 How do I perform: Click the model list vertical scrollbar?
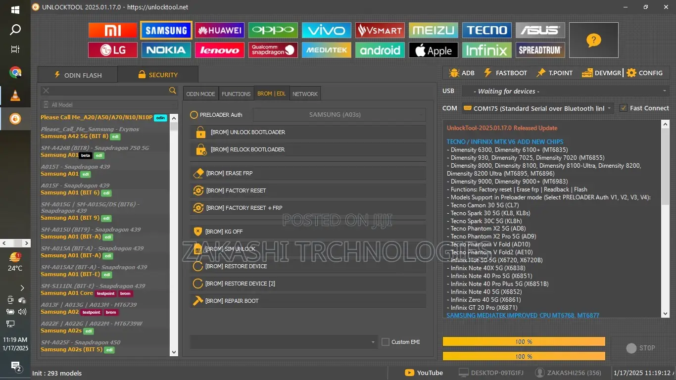point(174,235)
